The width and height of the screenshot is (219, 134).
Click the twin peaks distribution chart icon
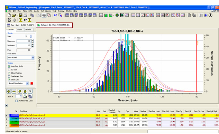coord(152,15)
